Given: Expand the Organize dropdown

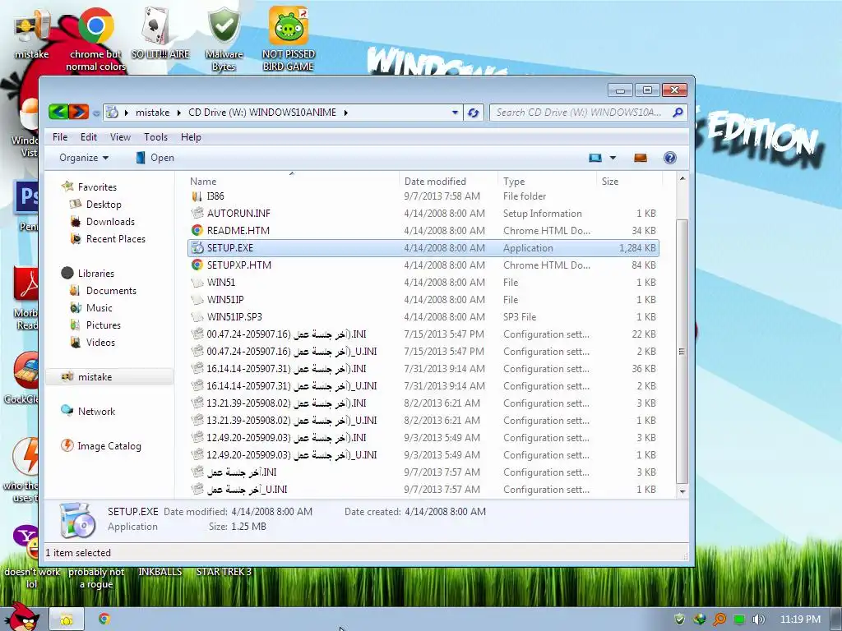Looking at the screenshot, I should click(x=84, y=158).
